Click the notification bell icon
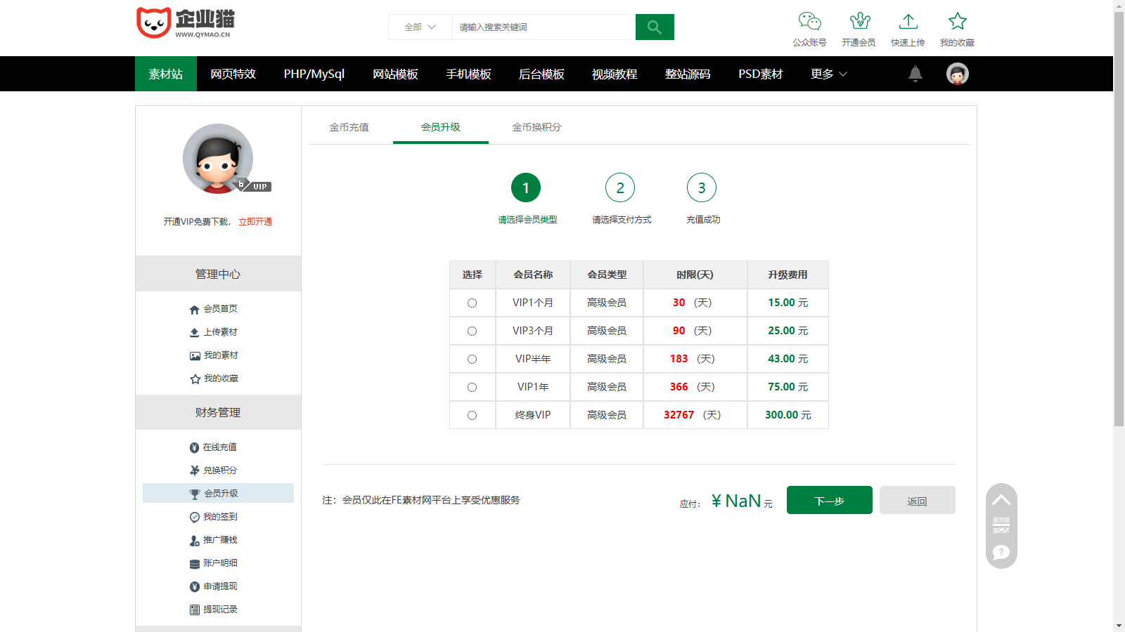 [x=914, y=73]
